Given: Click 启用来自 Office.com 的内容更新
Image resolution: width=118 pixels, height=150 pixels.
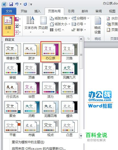Looking at the screenshot, I should [39, 148].
